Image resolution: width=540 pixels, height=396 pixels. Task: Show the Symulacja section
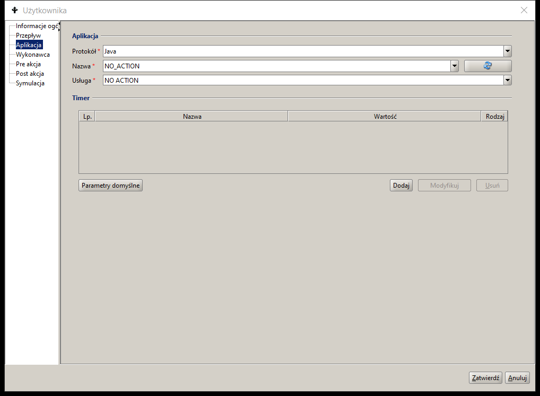click(x=30, y=83)
